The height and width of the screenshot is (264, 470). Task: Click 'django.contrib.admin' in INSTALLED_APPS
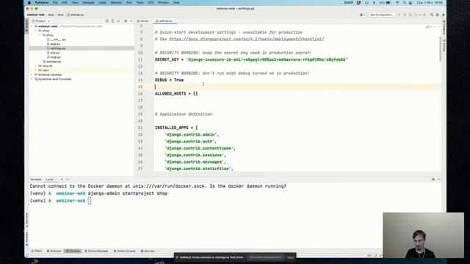point(190,135)
